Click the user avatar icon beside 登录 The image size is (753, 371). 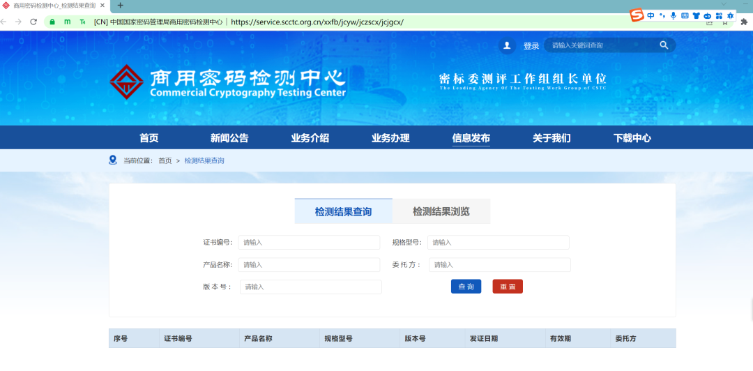pos(507,46)
